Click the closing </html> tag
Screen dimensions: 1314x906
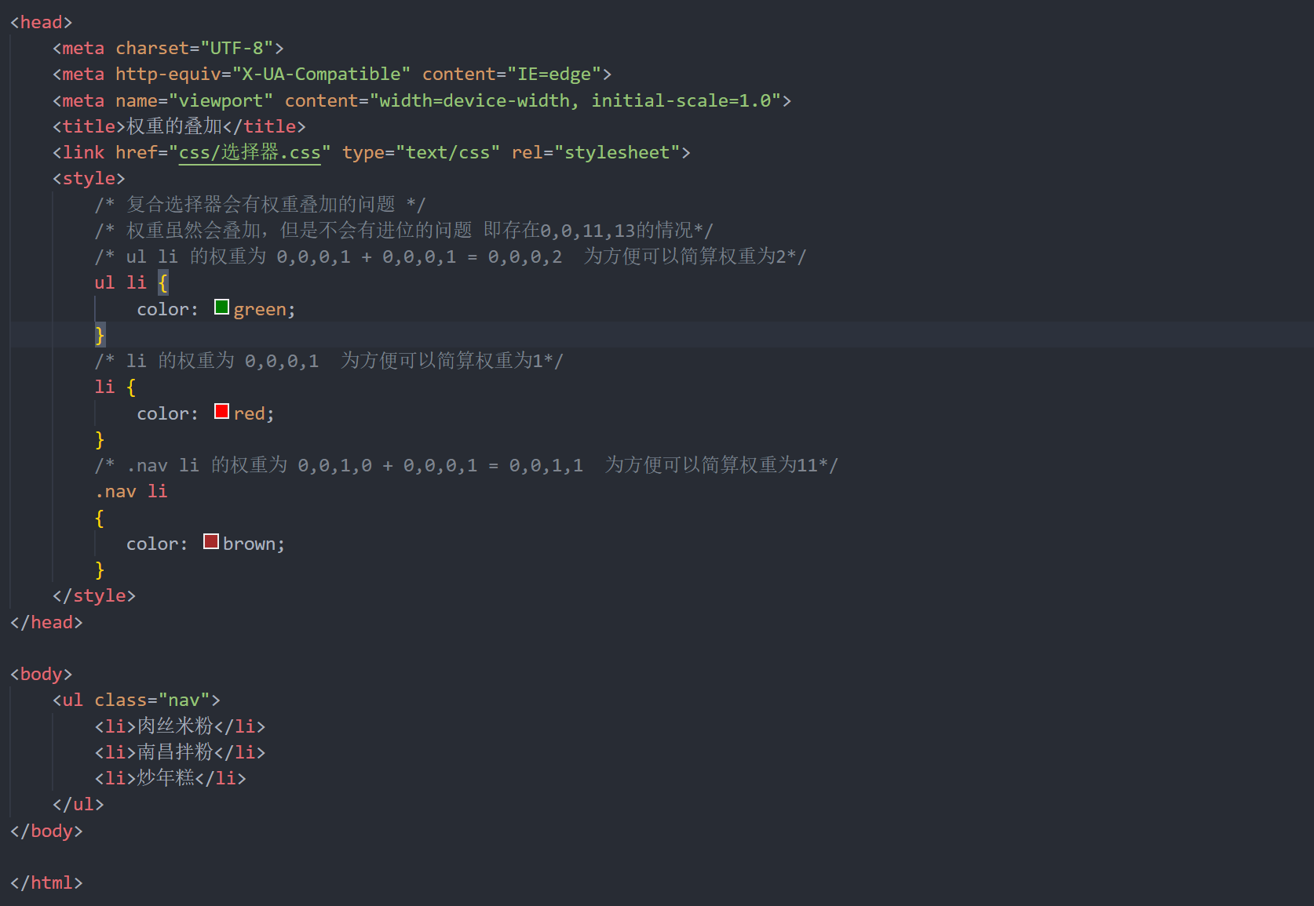click(46, 883)
